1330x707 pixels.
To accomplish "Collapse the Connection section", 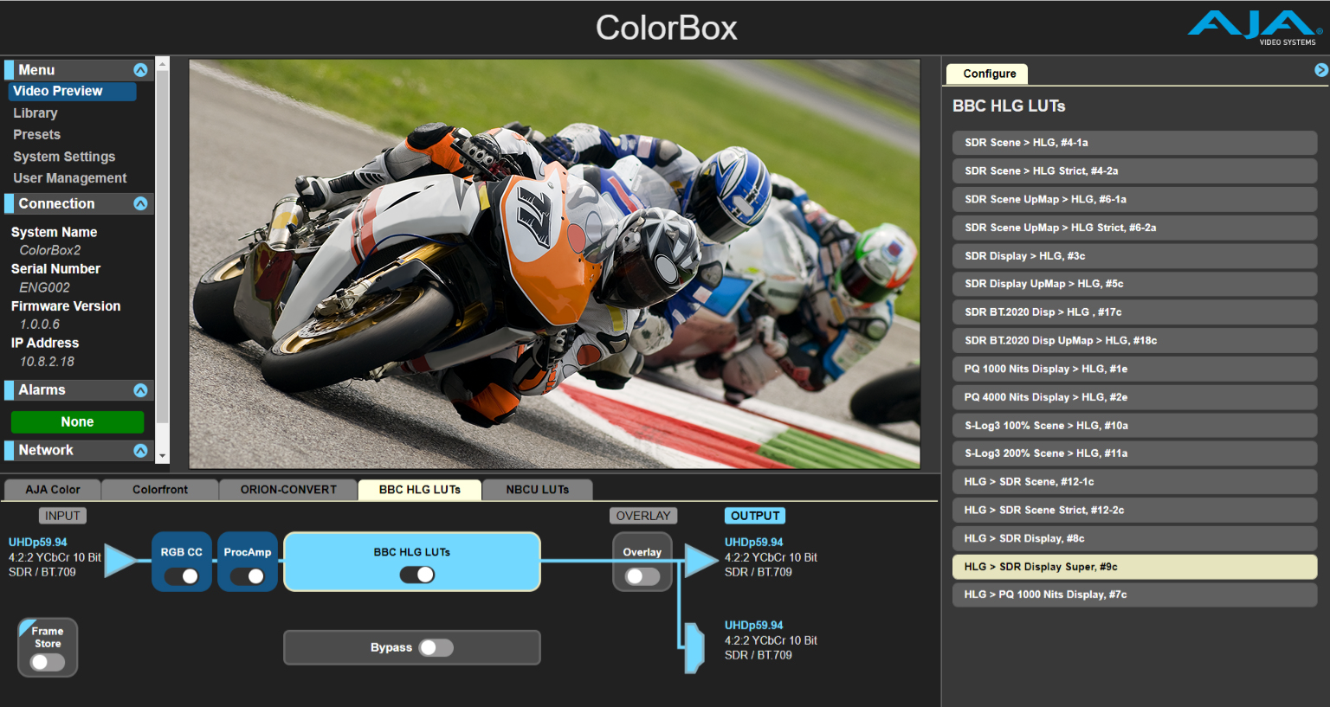I will point(140,203).
